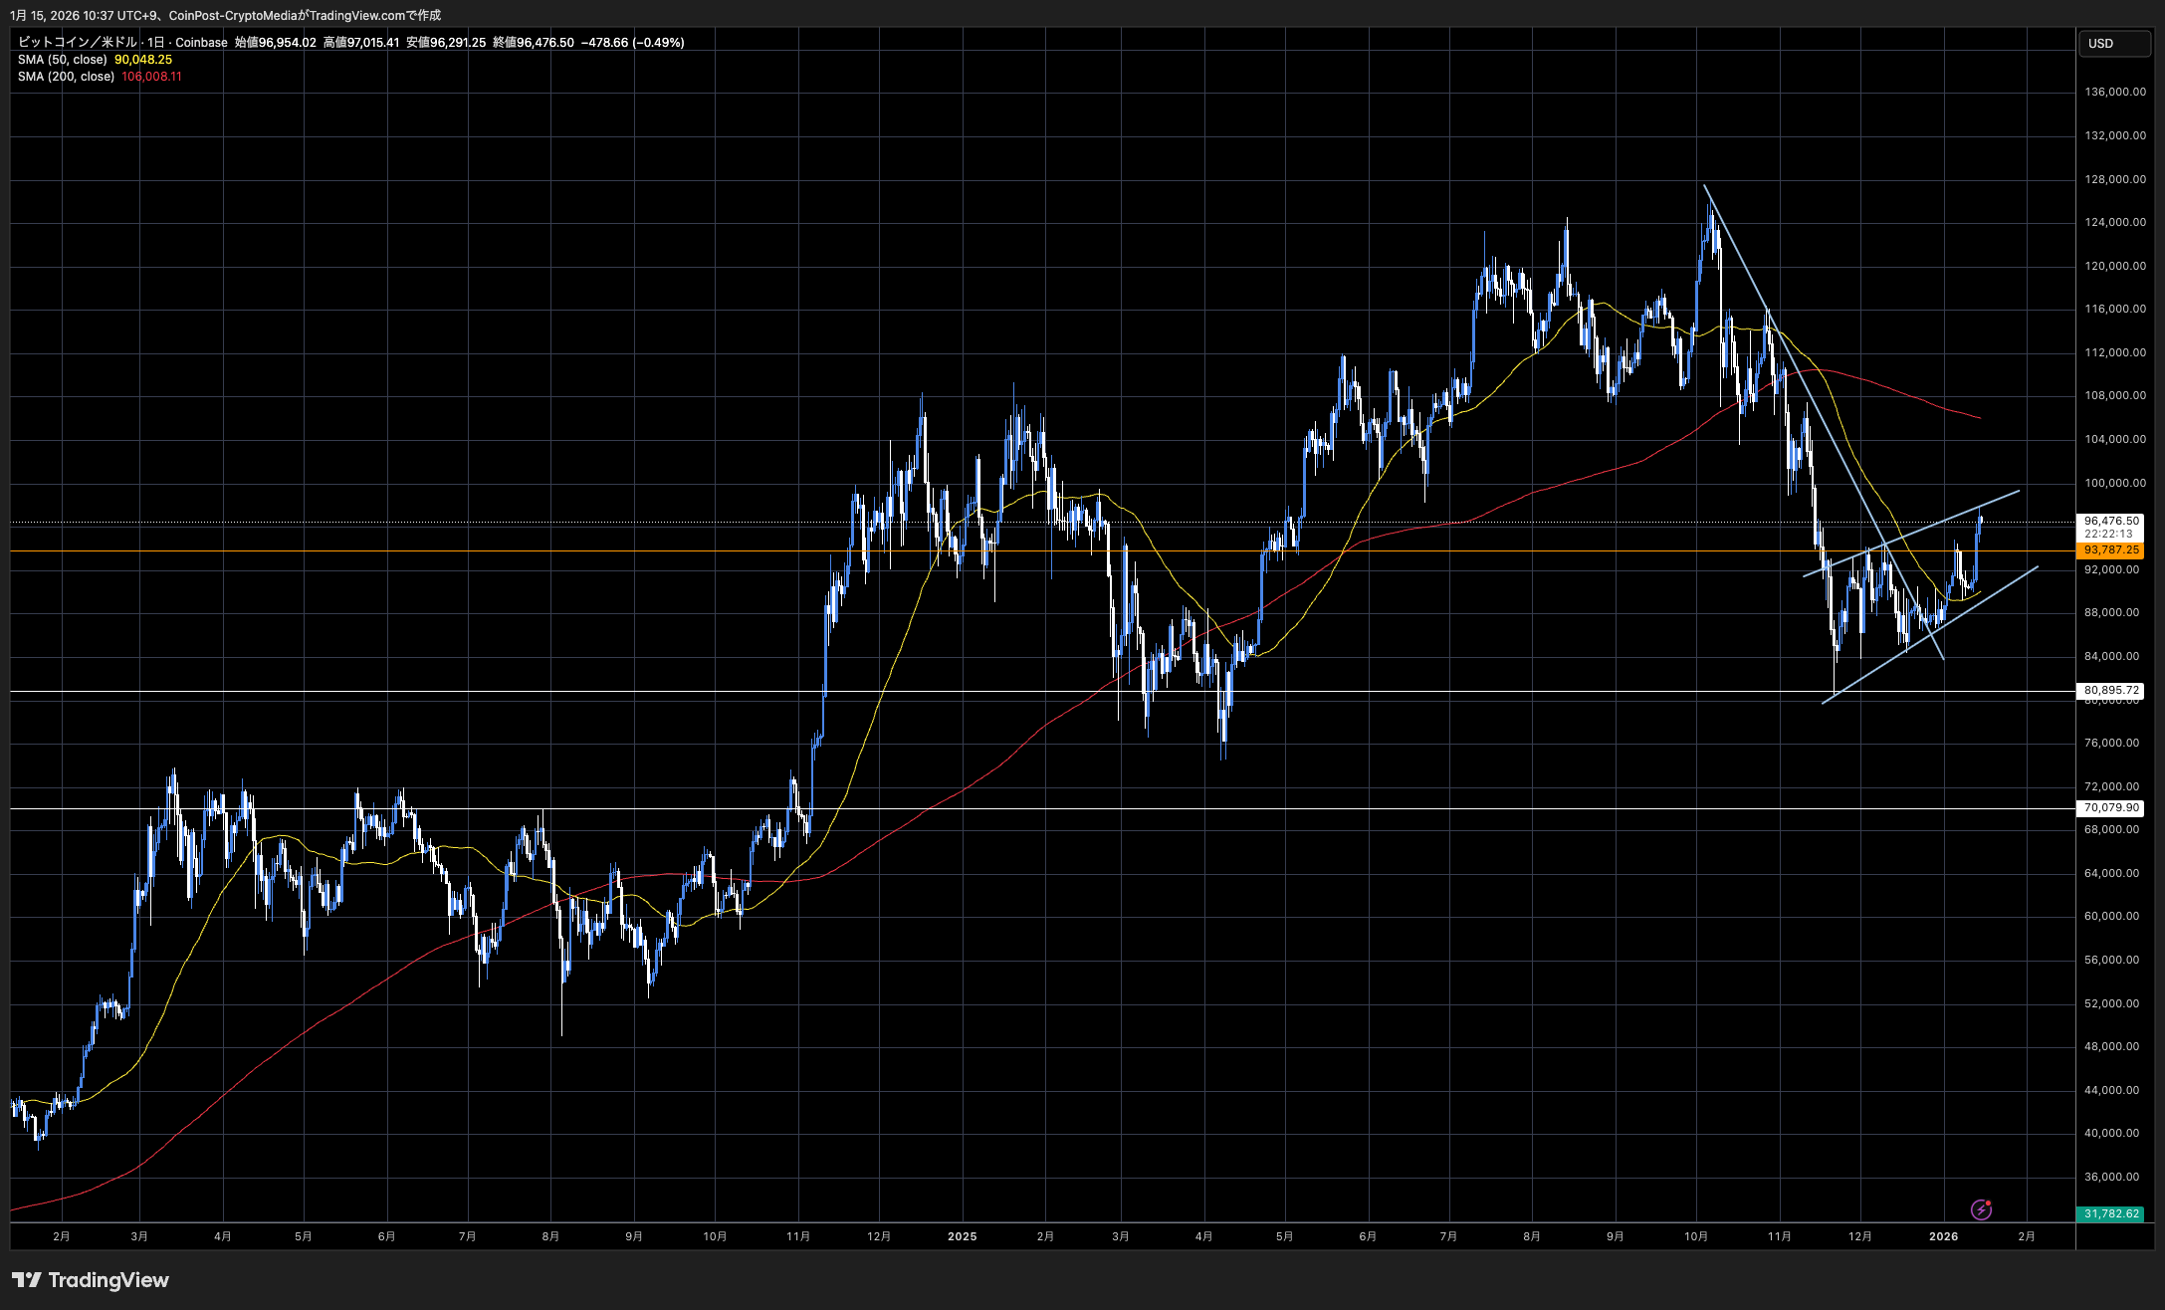Click the TradingView logo icon at the bottom left
This screenshot has width=2165, height=1310.
(x=27, y=1280)
